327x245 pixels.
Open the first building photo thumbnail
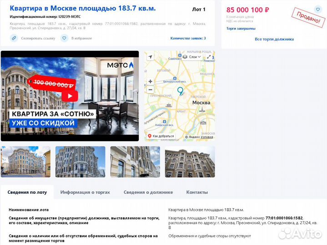point(25,162)
